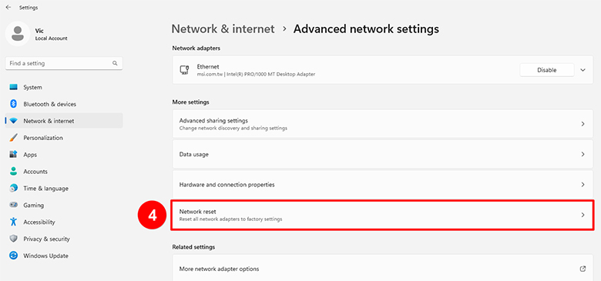Click the Accessibility person icon

click(14, 222)
